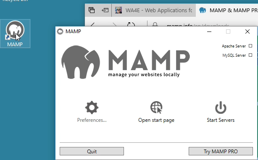Image resolution: width=258 pixels, height=160 pixels.
Task: Toggle the Apache Server checkbox
Action: click(250, 46)
